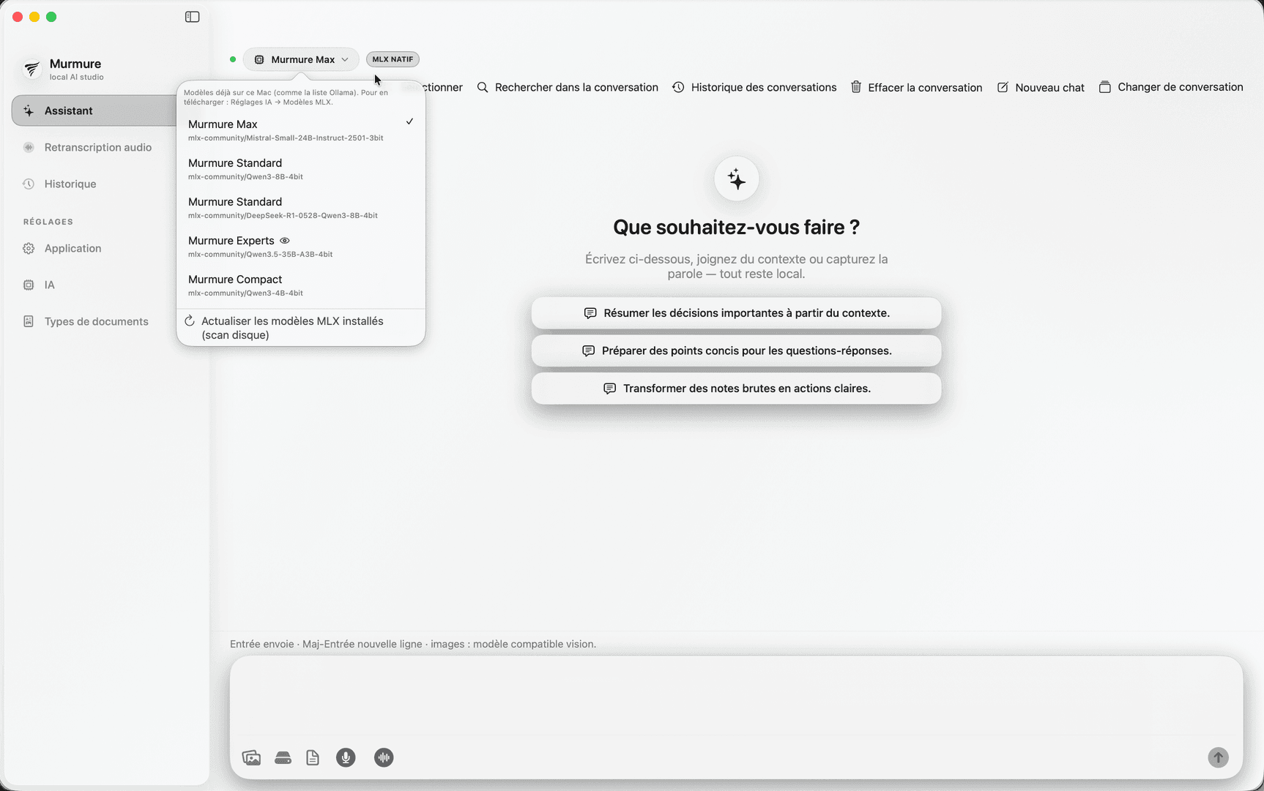Click the Que souhaitez-vous faire ? heading
The width and height of the screenshot is (1264, 791).
click(736, 228)
